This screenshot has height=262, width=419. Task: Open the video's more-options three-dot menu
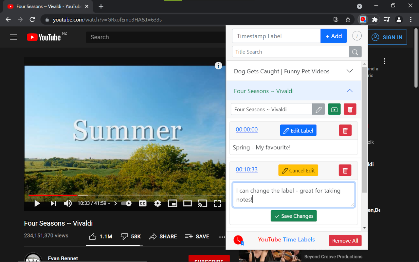pos(222,237)
